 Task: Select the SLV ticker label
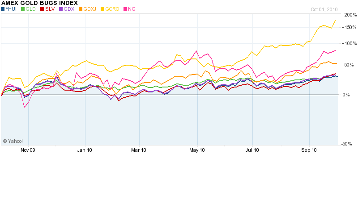coord(50,9)
